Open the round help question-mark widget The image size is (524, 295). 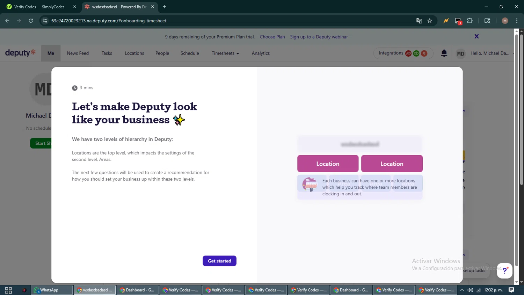[504, 271]
